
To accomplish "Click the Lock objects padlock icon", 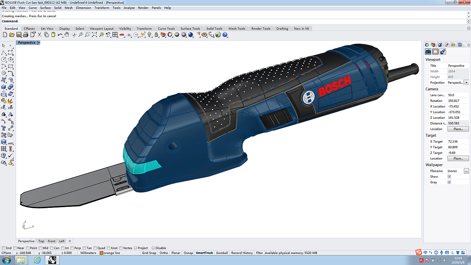I will point(156,35).
